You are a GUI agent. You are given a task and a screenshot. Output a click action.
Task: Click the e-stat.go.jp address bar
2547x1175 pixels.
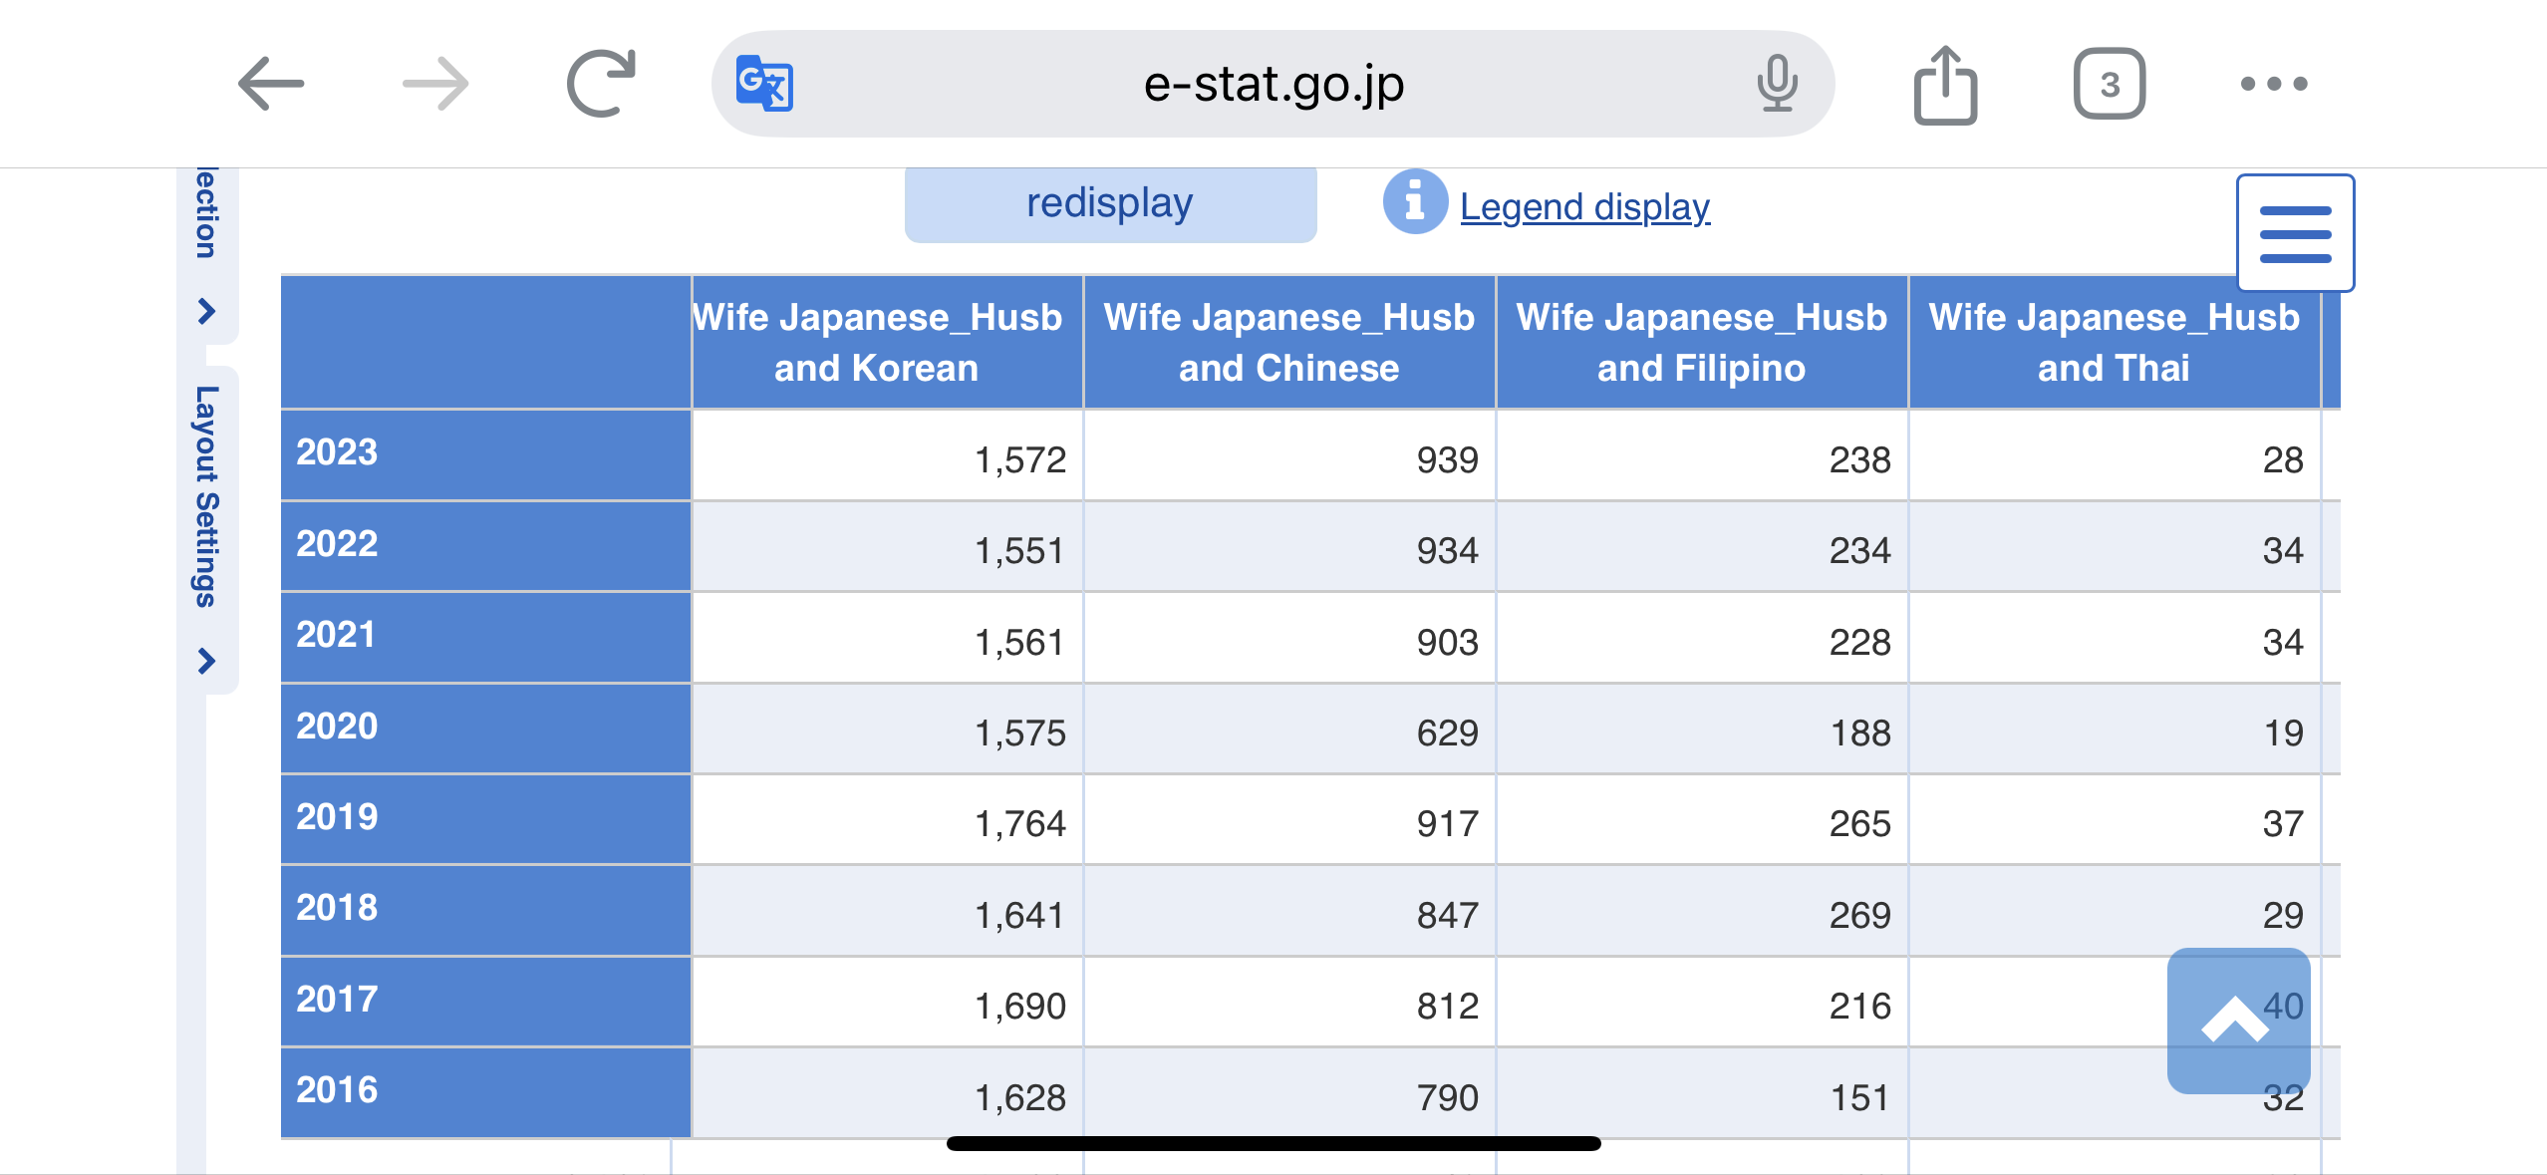(x=1273, y=84)
